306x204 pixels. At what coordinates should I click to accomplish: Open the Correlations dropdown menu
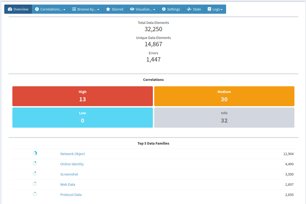[50, 9]
